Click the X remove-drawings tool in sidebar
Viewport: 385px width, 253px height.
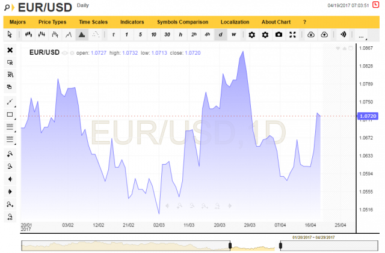[x=10, y=50]
